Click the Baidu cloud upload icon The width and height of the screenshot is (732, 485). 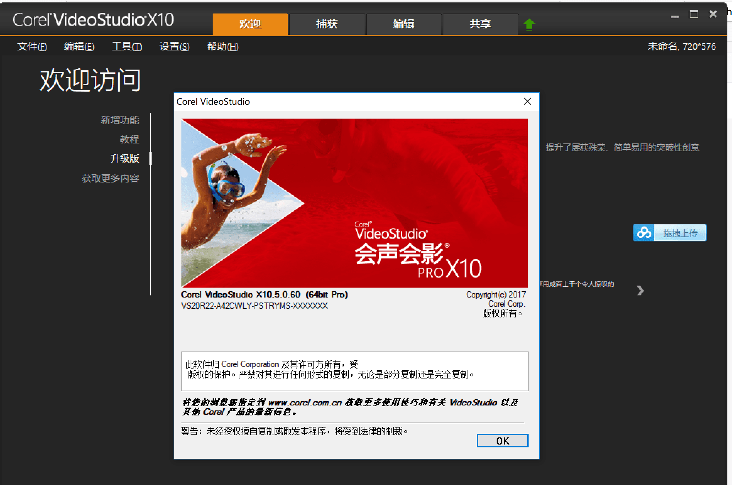coord(644,233)
